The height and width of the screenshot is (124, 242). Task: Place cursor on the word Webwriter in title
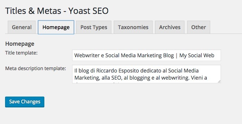(x=87, y=56)
